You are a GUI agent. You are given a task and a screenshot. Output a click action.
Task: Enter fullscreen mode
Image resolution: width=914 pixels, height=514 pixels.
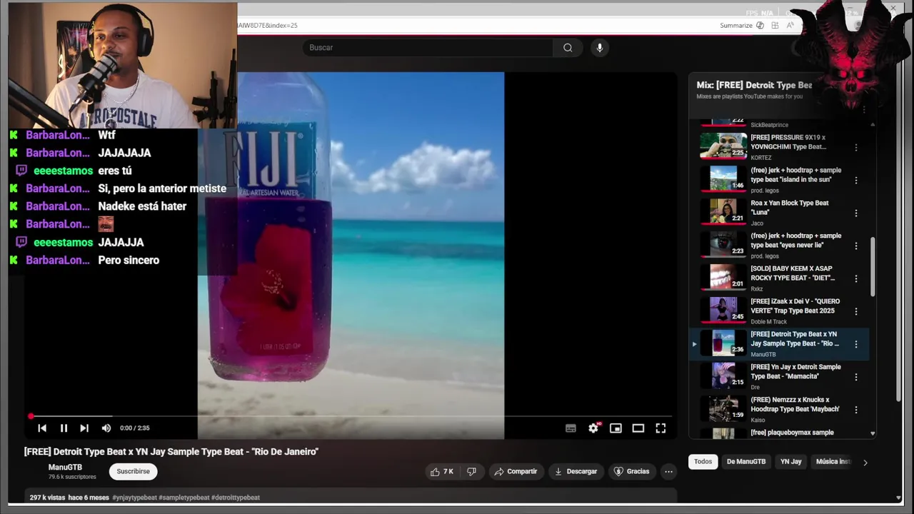pos(661,428)
